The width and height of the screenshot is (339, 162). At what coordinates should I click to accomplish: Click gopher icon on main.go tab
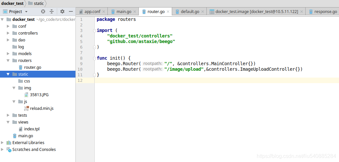(x=113, y=12)
